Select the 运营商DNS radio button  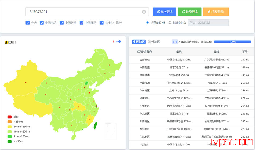pos(147,23)
